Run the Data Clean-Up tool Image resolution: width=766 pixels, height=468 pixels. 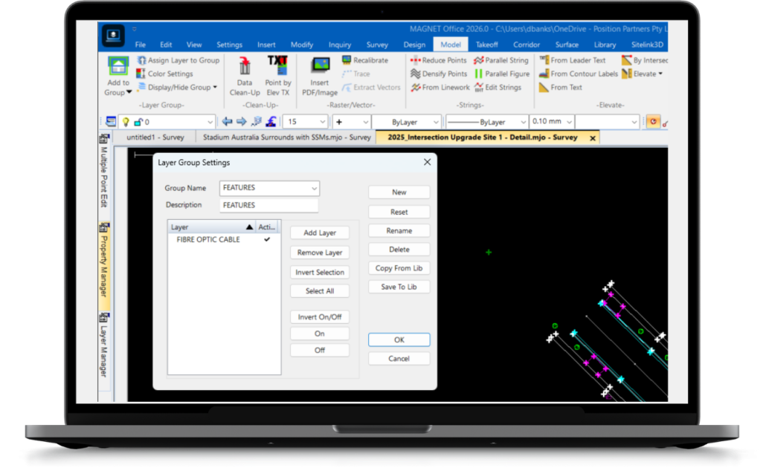coord(245,77)
